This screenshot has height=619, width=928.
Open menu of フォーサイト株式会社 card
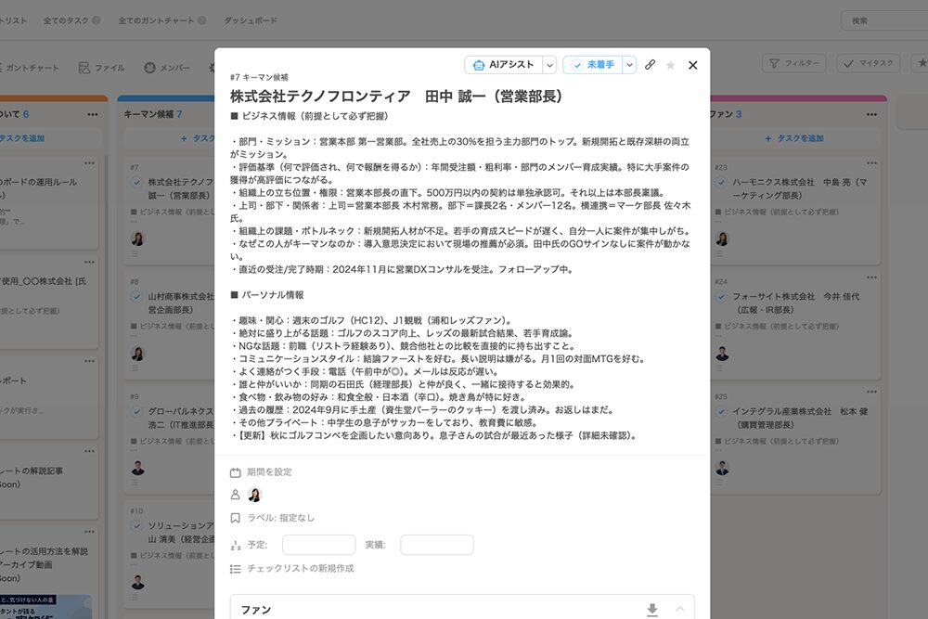(x=871, y=277)
